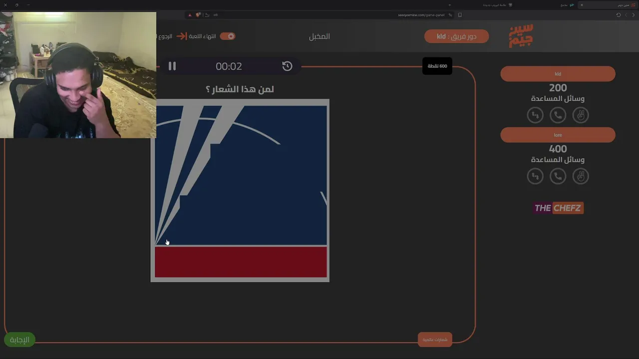Use kld team's phone call lifeline
Screen dimensions: 639x359
coord(558,115)
